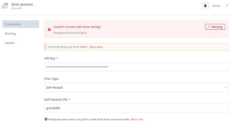Click the Unsupported protocol grist error message
Viewport: 232px width, 128px height.
point(70,33)
